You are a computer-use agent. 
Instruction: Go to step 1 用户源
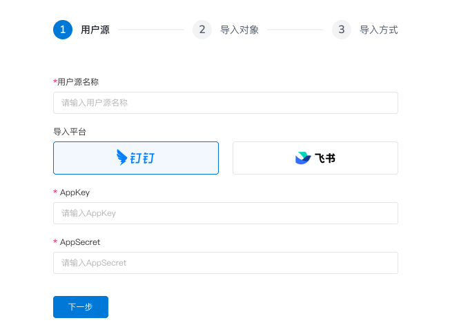point(81,30)
